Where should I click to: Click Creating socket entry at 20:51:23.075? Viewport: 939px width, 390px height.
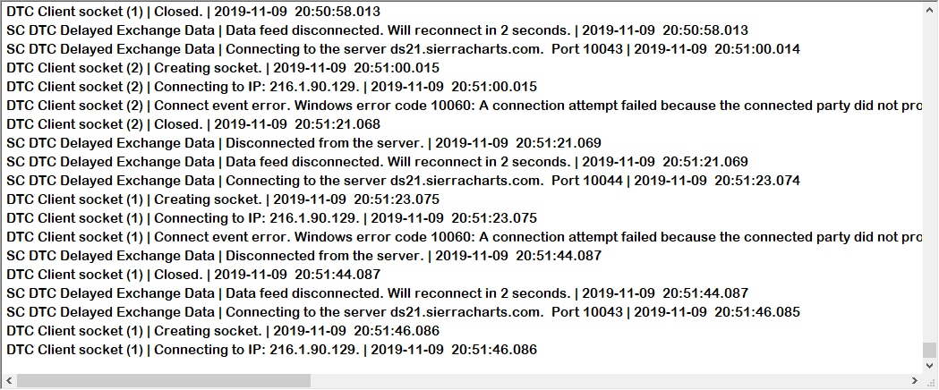pyautogui.click(x=223, y=199)
